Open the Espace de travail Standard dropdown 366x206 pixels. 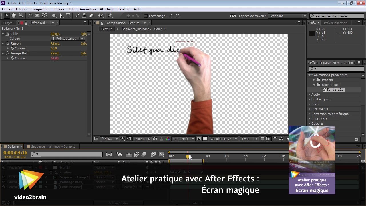pos(288,16)
